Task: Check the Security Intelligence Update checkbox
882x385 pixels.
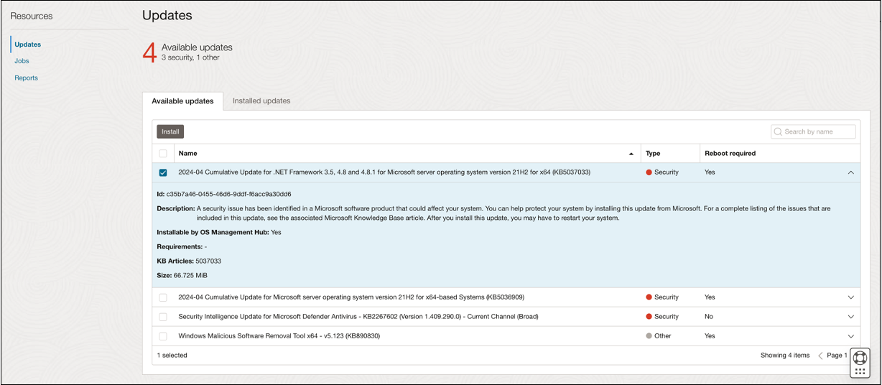Action: pos(163,317)
